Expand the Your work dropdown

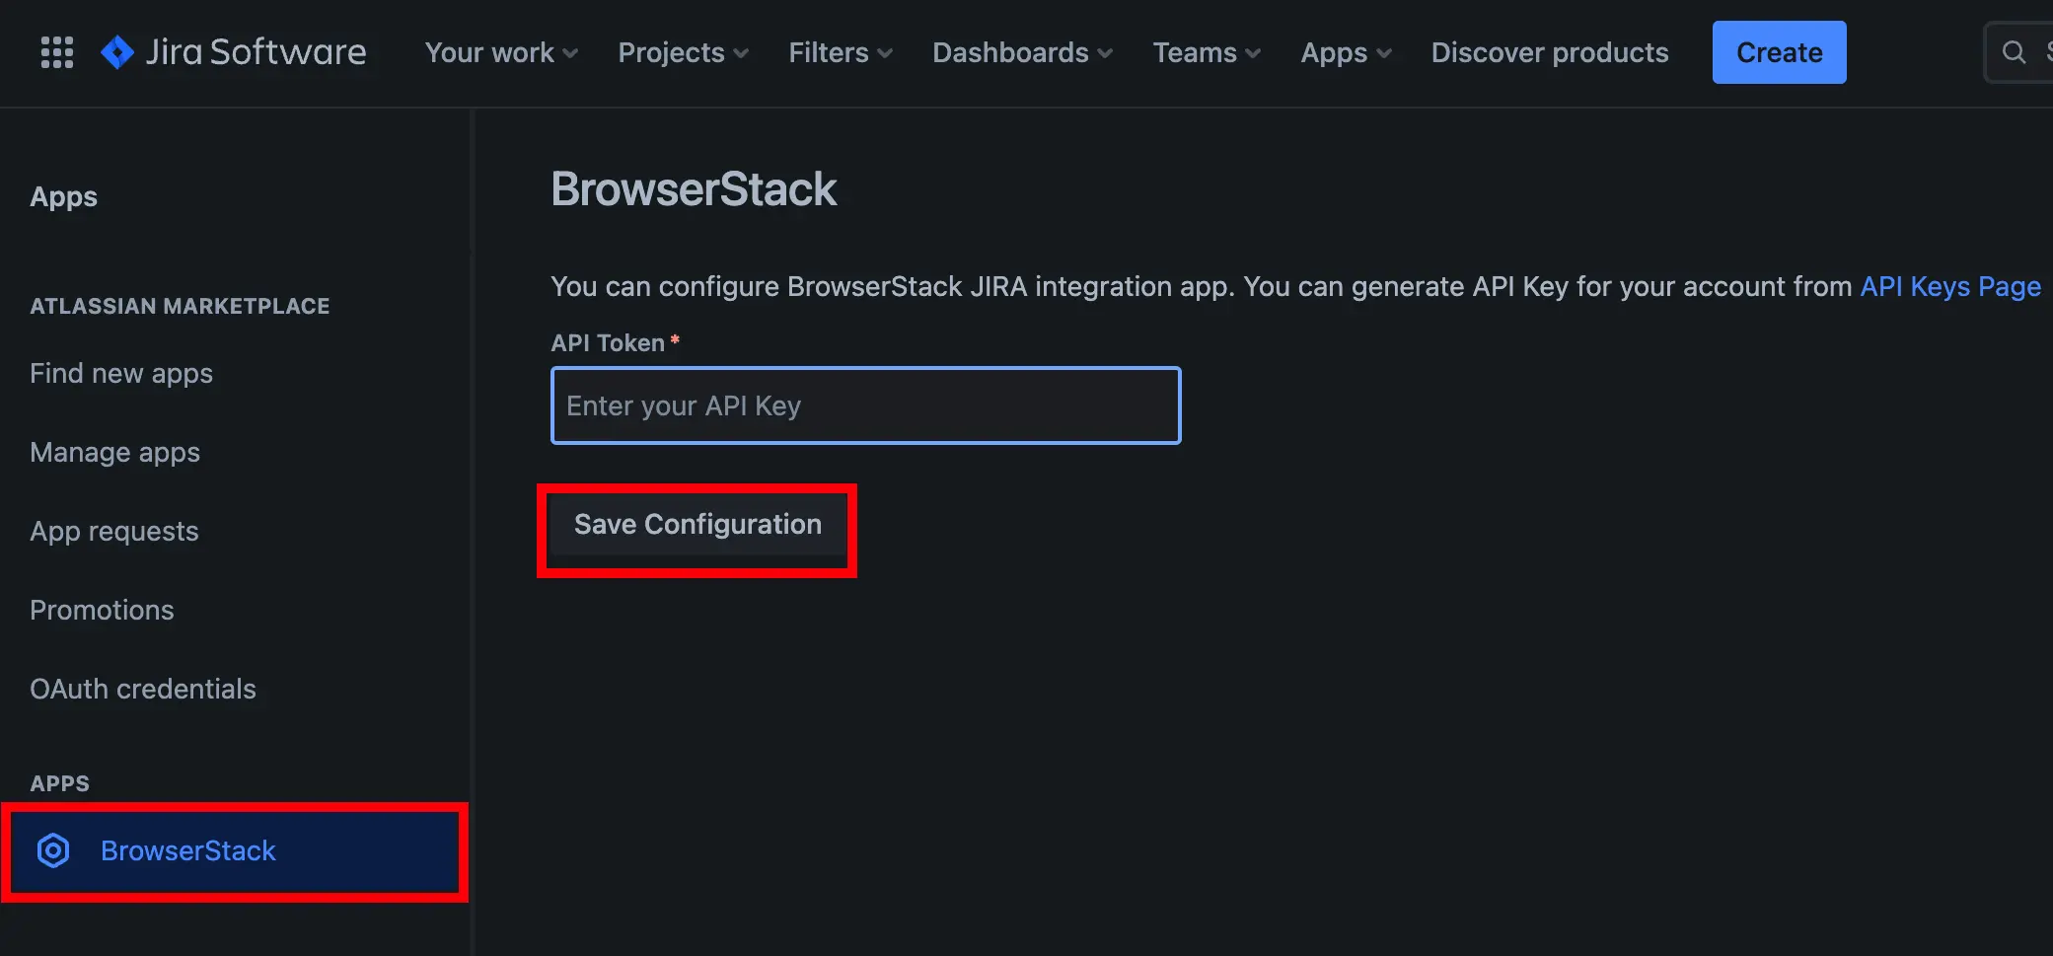(501, 52)
